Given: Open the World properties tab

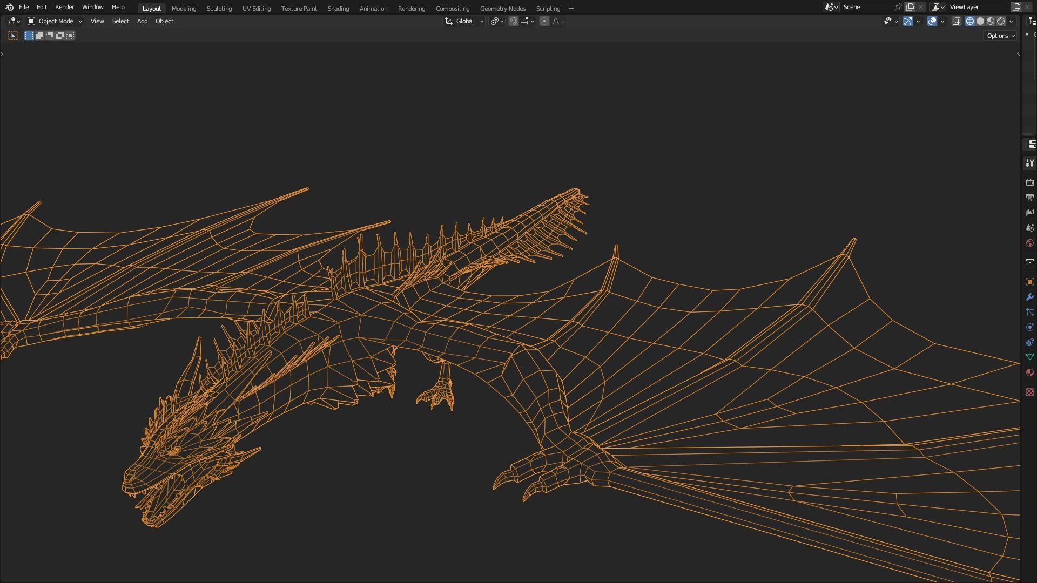Looking at the screenshot, I should tap(1029, 243).
